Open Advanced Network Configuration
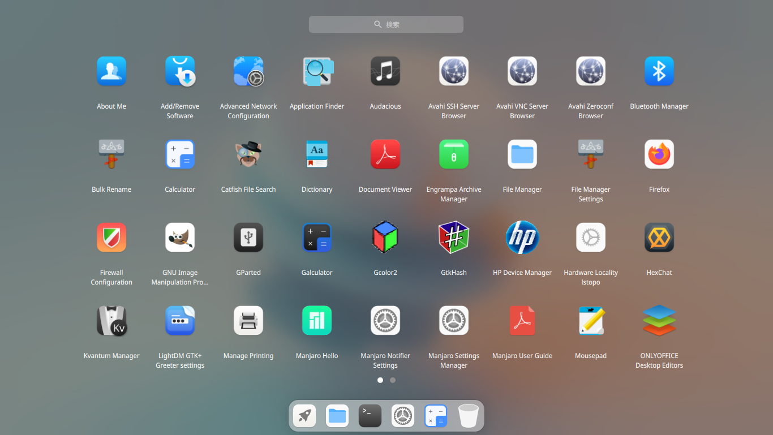Image resolution: width=773 pixels, height=435 pixels. click(248, 71)
